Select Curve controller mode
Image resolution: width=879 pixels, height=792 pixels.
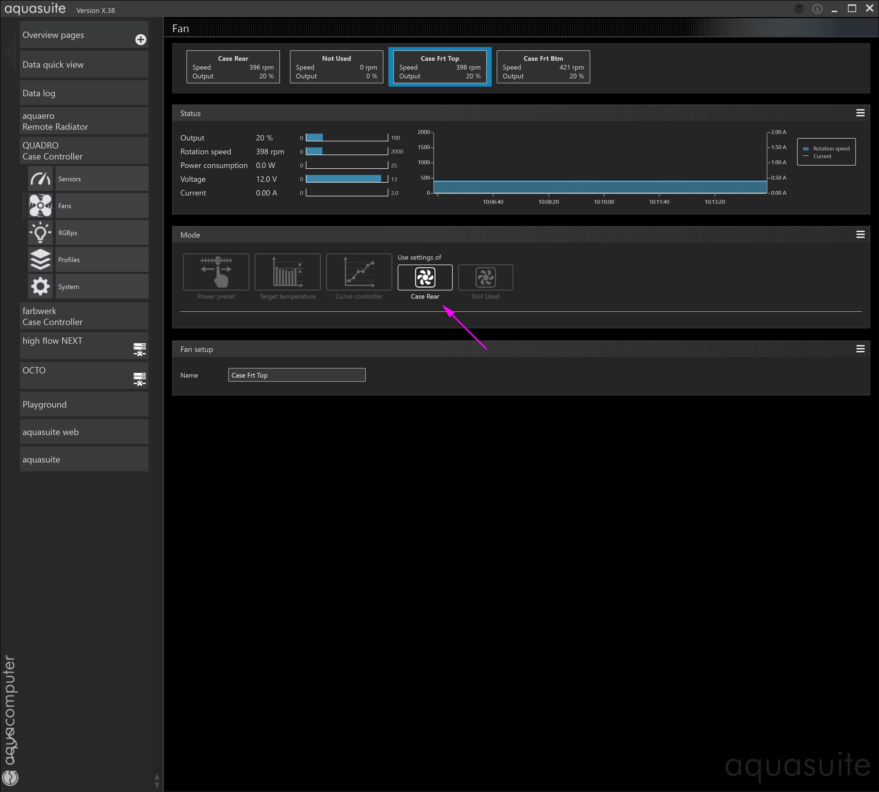[359, 272]
